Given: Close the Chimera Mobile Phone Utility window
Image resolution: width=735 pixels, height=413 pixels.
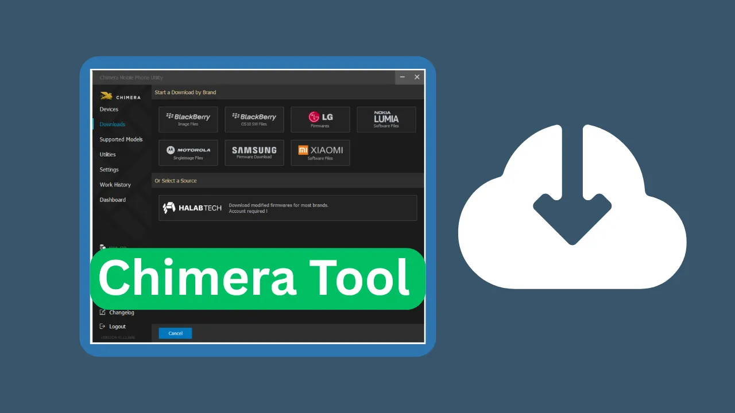Looking at the screenshot, I should click(417, 77).
